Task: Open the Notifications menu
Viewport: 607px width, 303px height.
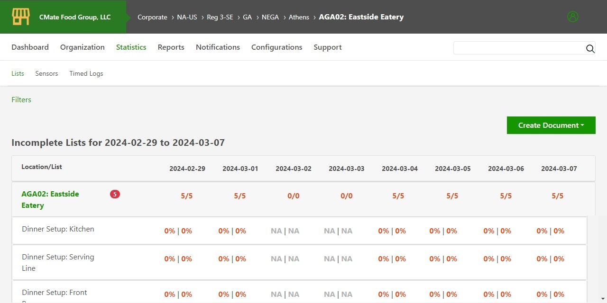Action: (218, 47)
